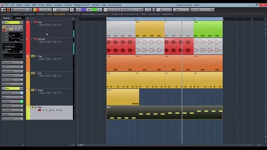Viewport: 267px width, 150px height.
Task: Open All MIDI Inputs routing selector
Action: tap(13, 47)
